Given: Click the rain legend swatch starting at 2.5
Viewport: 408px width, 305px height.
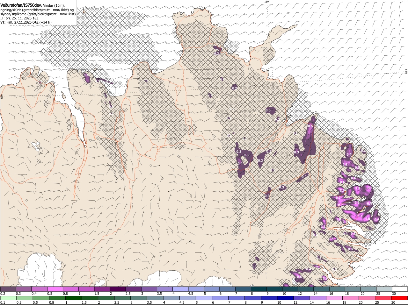Looking at the screenshot, I should pyautogui.click(x=122, y=298).
